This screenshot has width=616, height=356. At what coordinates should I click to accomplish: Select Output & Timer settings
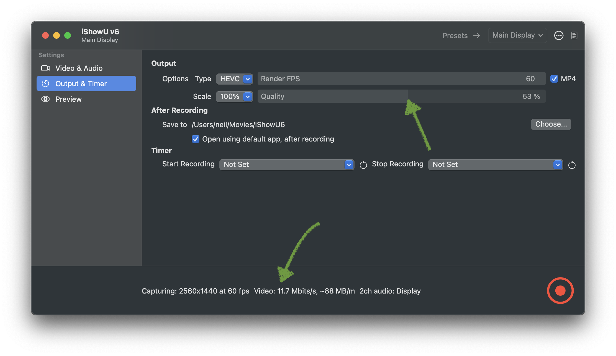(86, 83)
